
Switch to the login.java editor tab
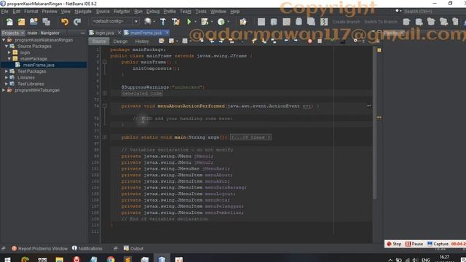104,33
